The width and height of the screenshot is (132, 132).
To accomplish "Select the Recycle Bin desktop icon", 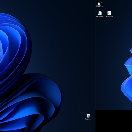I will 88,117.
